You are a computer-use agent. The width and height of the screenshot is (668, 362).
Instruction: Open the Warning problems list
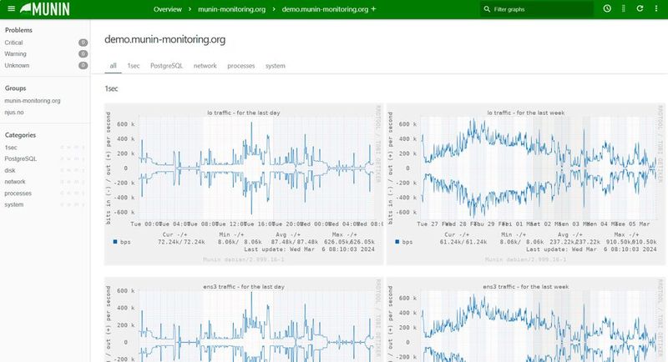click(x=17, y=53)
